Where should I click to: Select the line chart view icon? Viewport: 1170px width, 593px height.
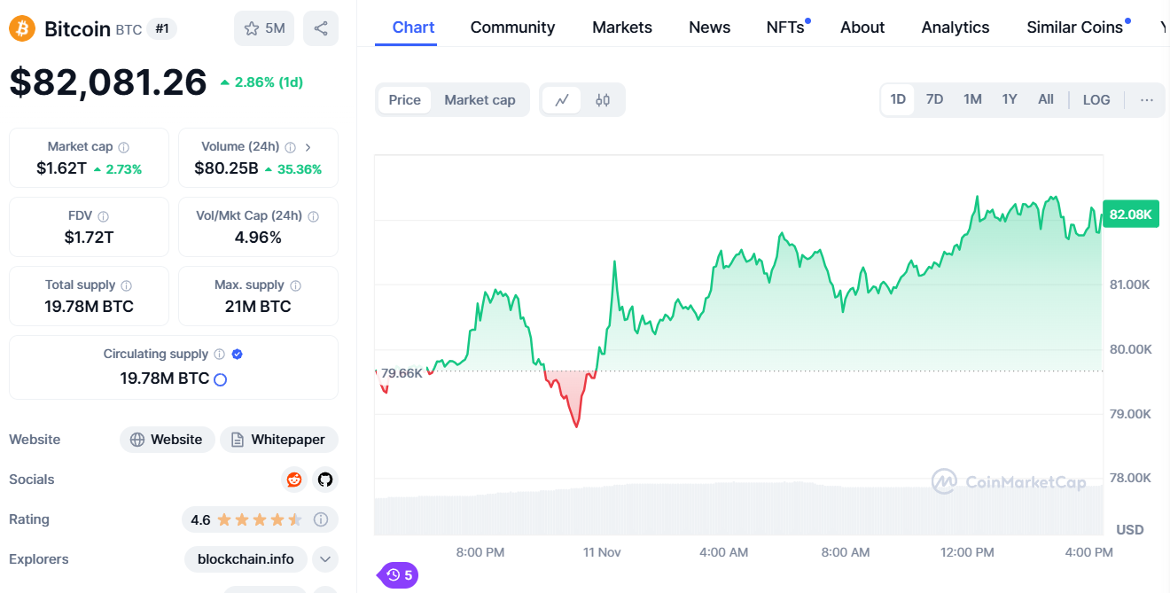pyautogui.click(x=561, y=100)
